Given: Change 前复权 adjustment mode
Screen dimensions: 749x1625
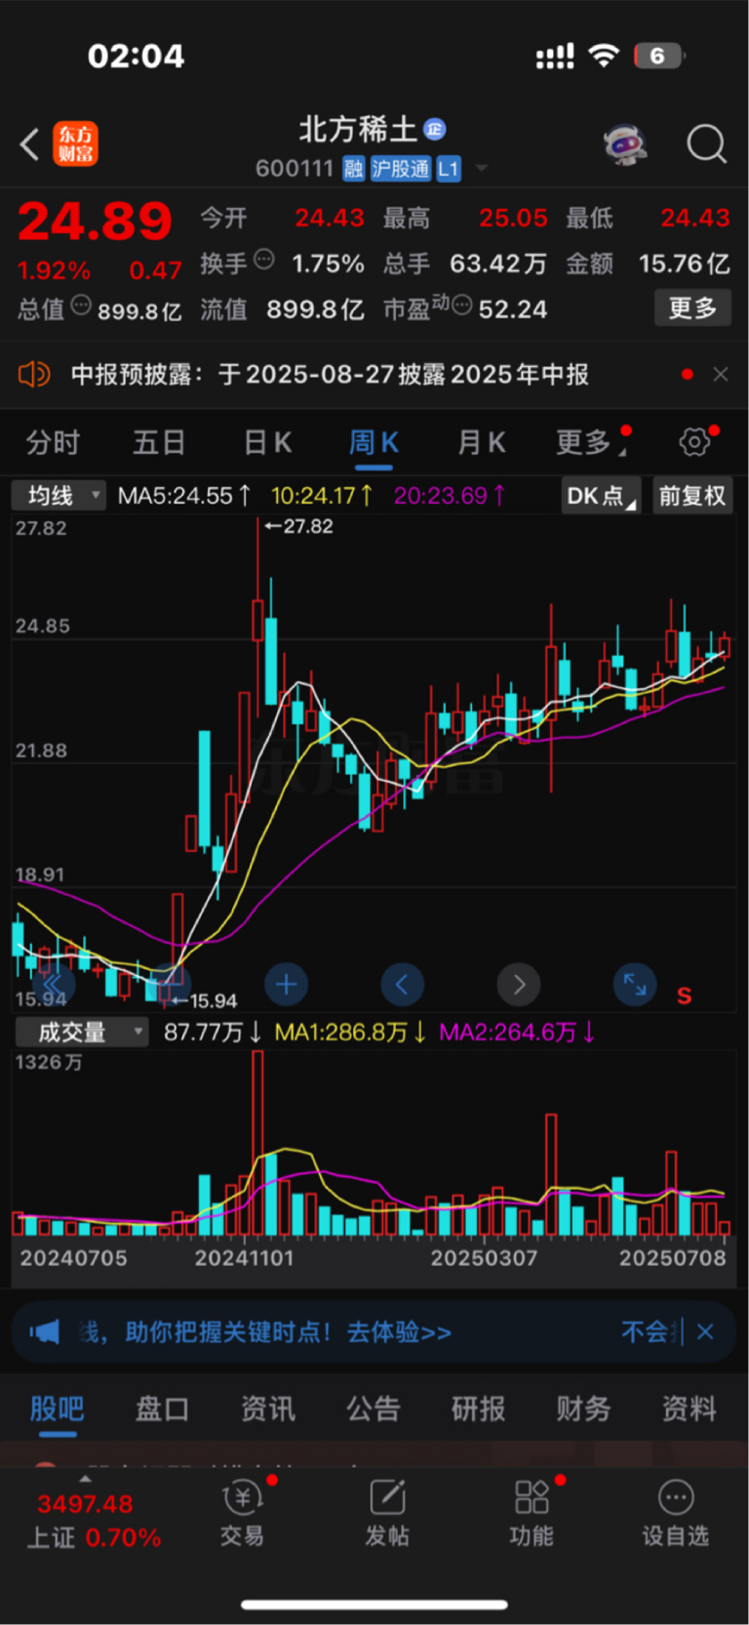Looking at the screenshot, I should tap(692, 496).
